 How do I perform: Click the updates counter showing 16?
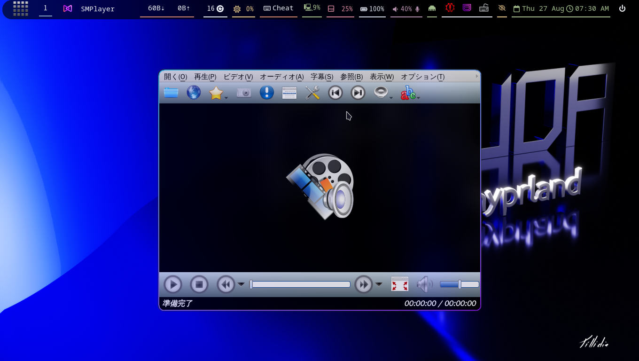point(215,8)
